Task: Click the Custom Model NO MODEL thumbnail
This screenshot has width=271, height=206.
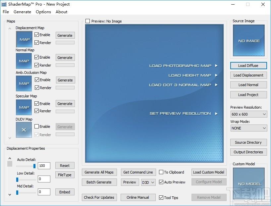Action: (x=249, y=183)
